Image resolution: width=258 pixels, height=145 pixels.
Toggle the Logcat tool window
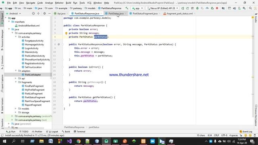(52, 132)
